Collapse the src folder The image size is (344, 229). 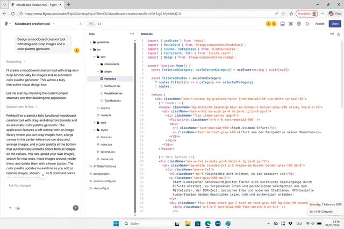91,49
